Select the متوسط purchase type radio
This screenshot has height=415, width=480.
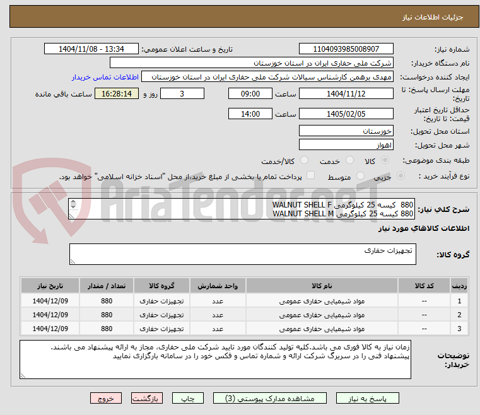[360, 176]
